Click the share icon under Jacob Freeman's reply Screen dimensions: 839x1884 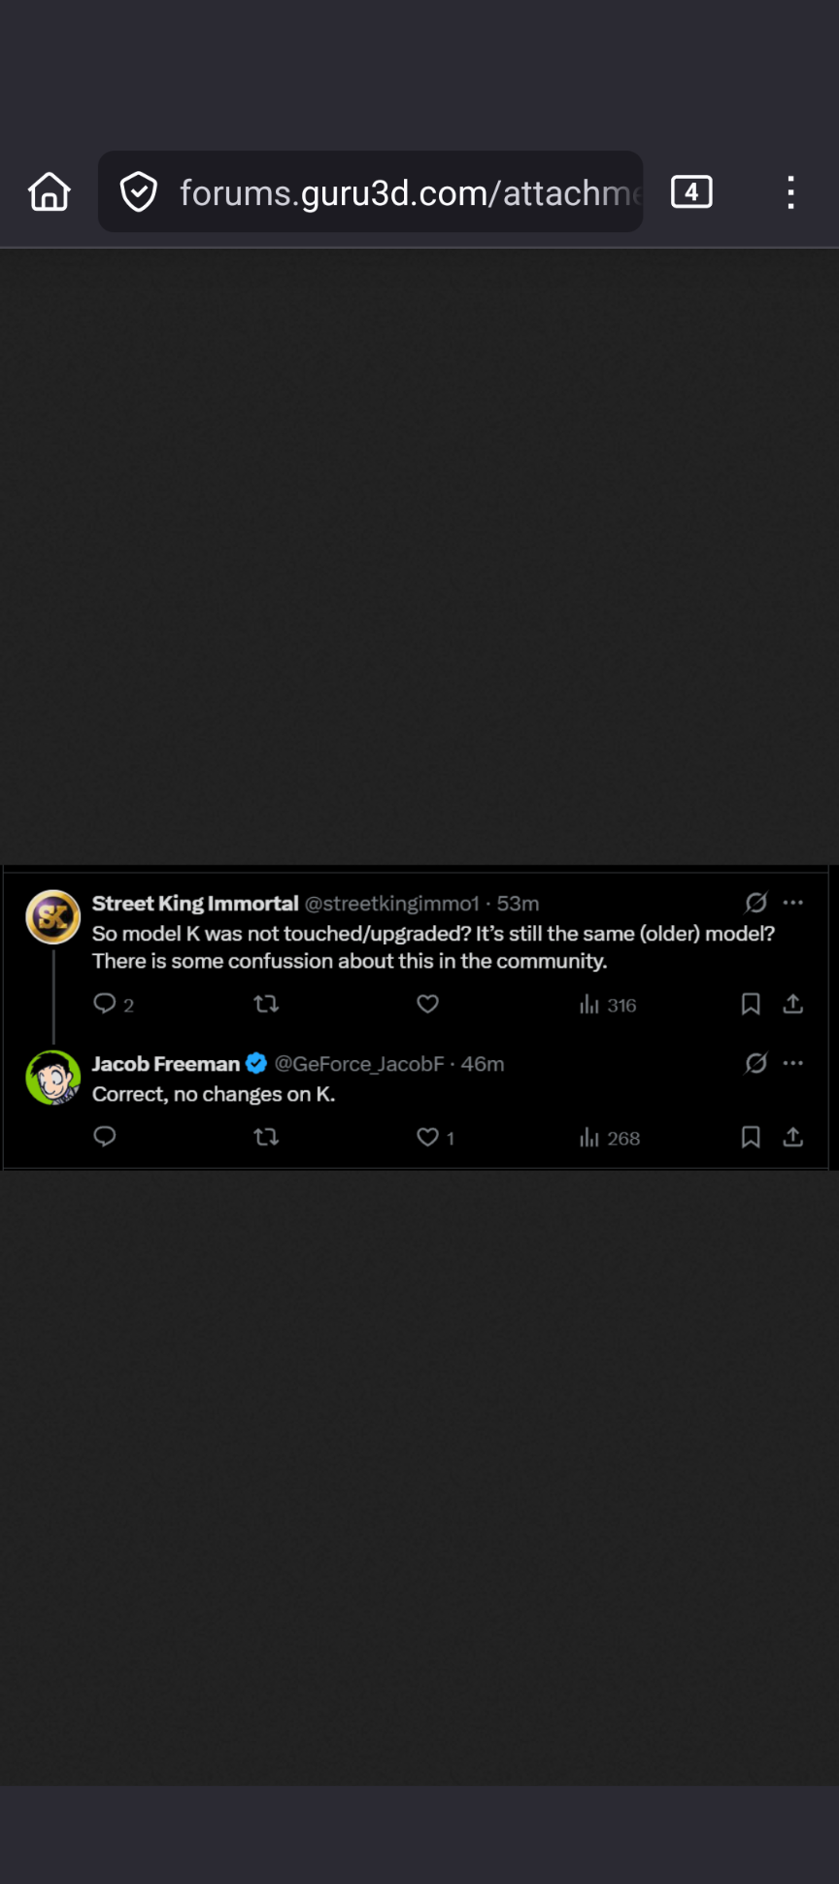[x=792, y=1135]
